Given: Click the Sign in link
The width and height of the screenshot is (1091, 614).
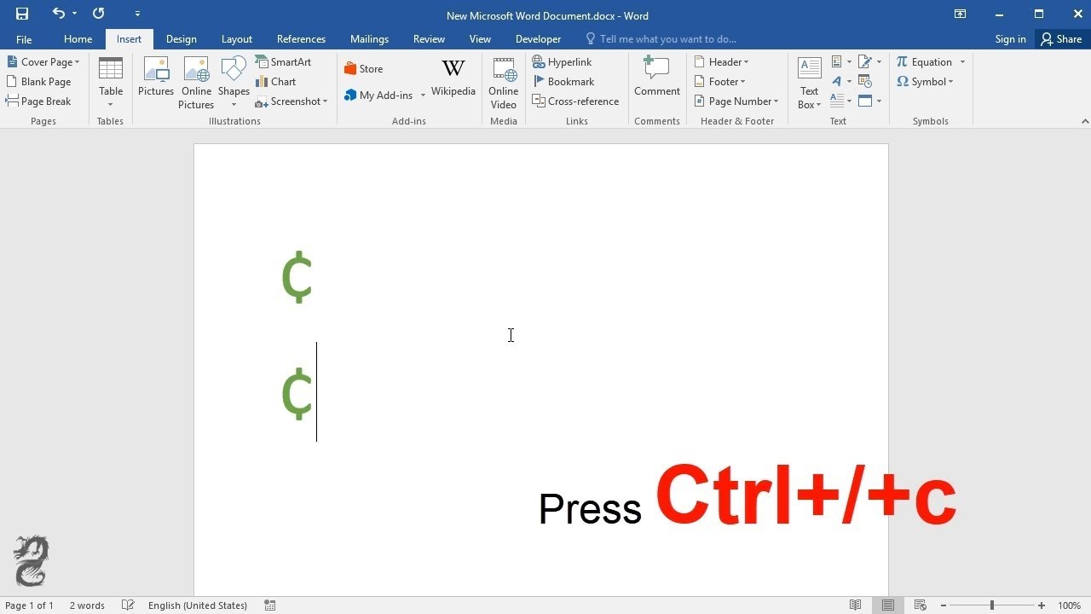Looking at the screenshot, I should point(1010,38).
